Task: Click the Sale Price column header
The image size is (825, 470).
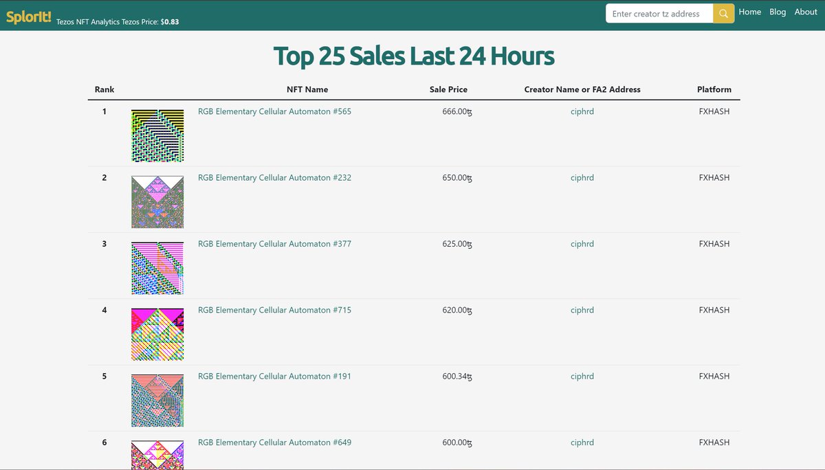Action: click(448, 89)
